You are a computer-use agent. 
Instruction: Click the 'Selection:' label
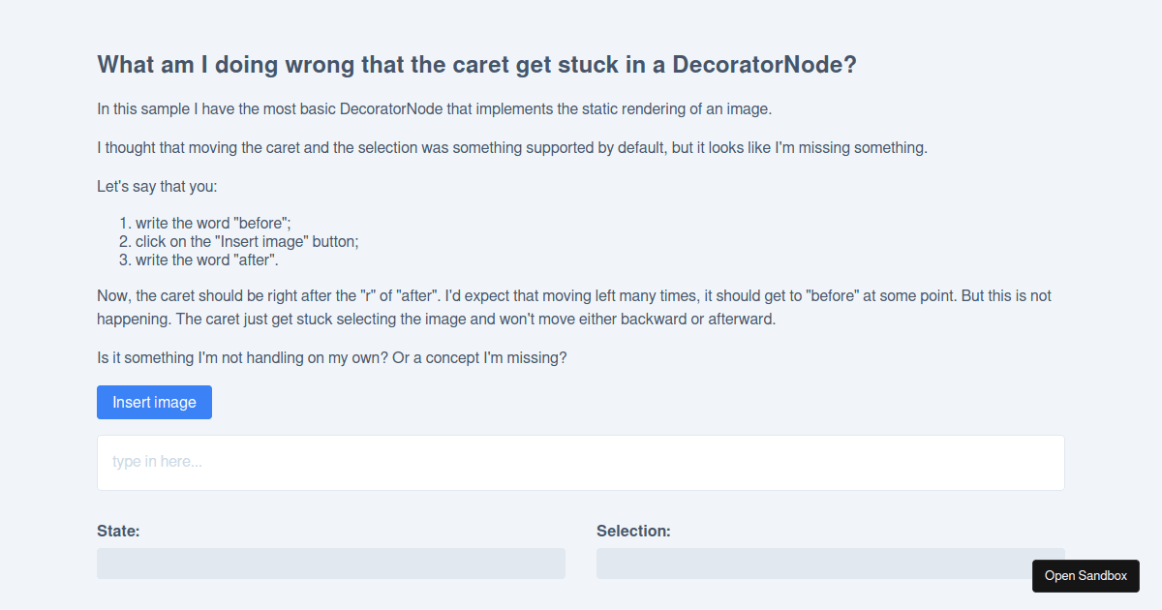tap(634, 531)
